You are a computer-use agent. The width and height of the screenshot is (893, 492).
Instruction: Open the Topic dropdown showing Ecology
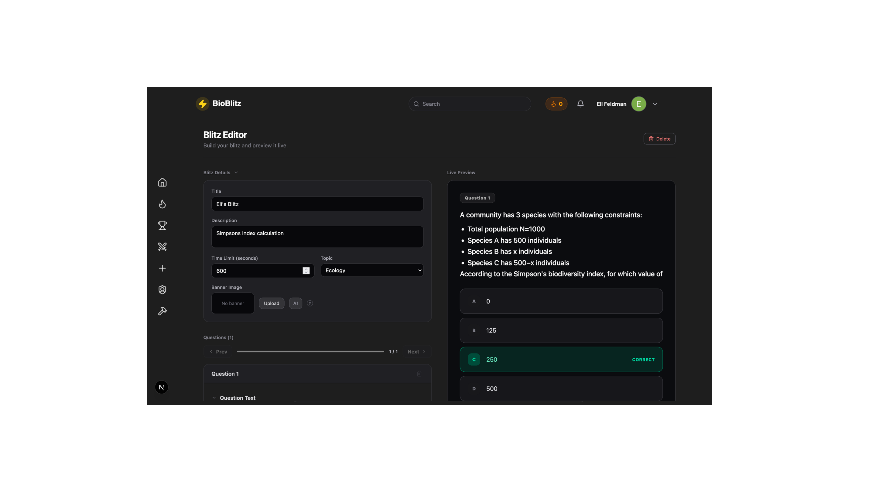pos(371,270)
